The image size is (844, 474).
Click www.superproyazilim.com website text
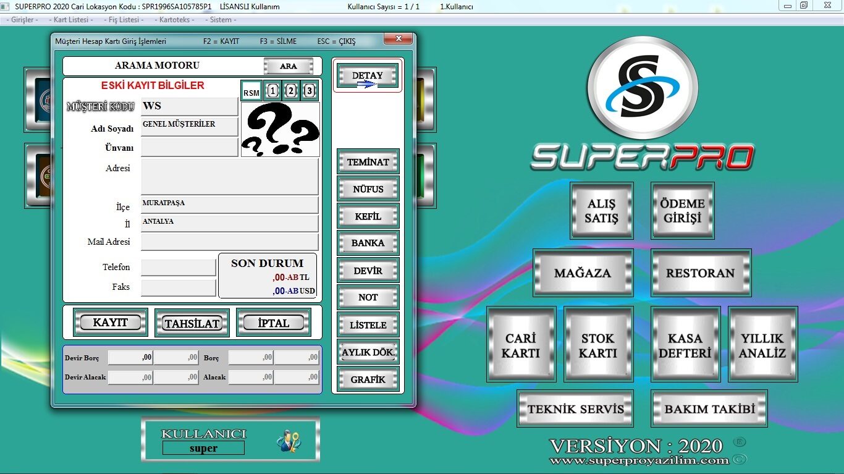pos(639,460)
